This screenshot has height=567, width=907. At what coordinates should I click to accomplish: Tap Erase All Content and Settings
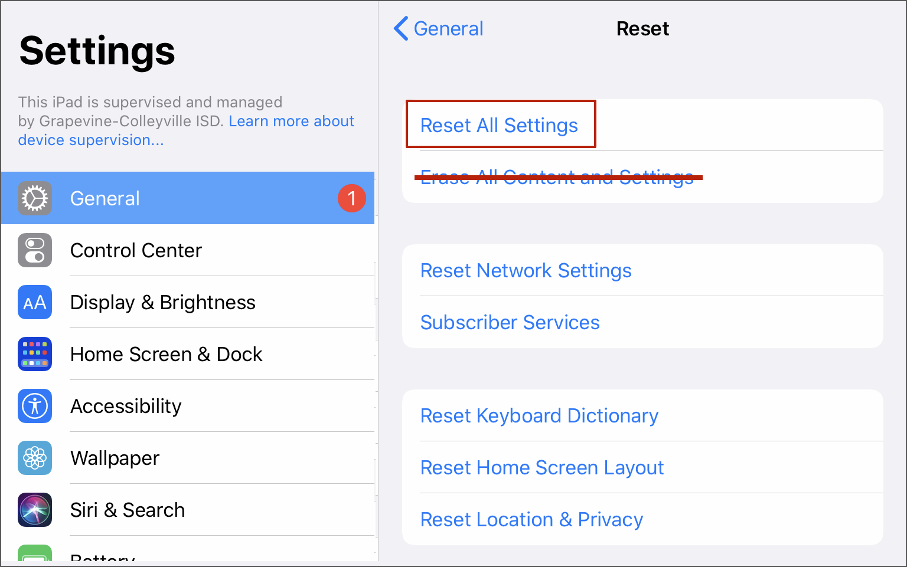[557, 177]
